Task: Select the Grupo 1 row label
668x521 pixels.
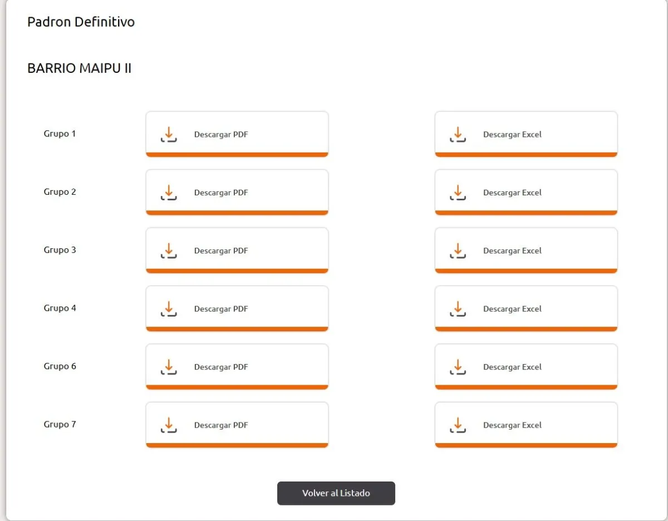Action: pyautogui.click(x=60, y=134)
